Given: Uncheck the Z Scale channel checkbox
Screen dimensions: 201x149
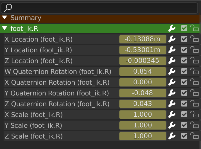Looking at the screenshot, I should [x=184, y=136].
